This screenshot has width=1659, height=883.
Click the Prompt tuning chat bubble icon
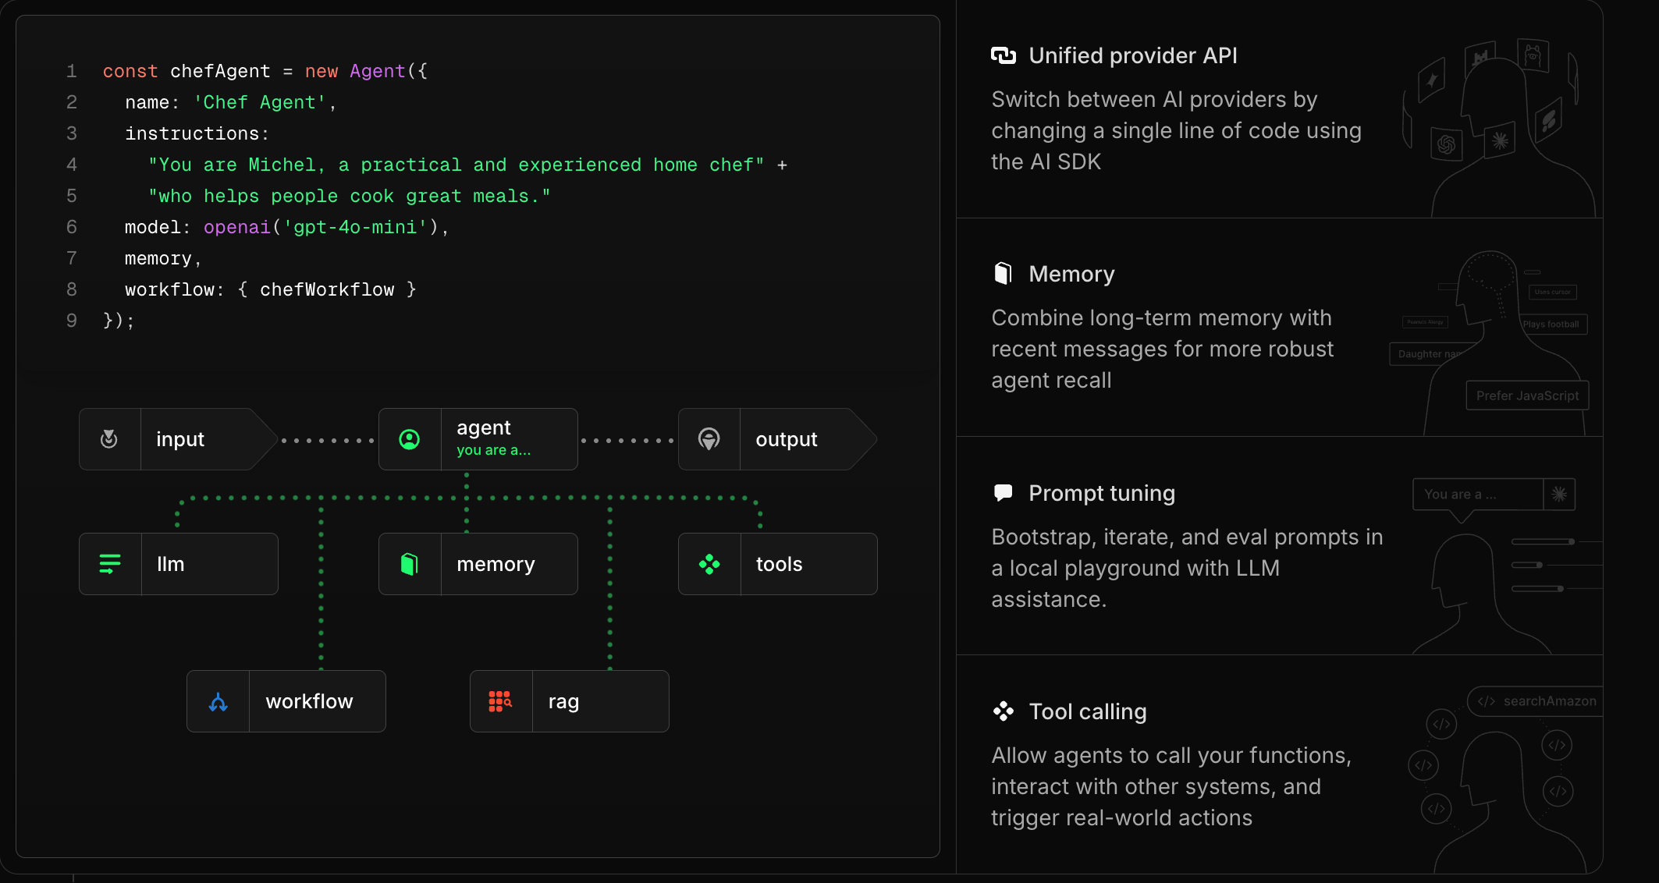click(x=1004, y=493)
